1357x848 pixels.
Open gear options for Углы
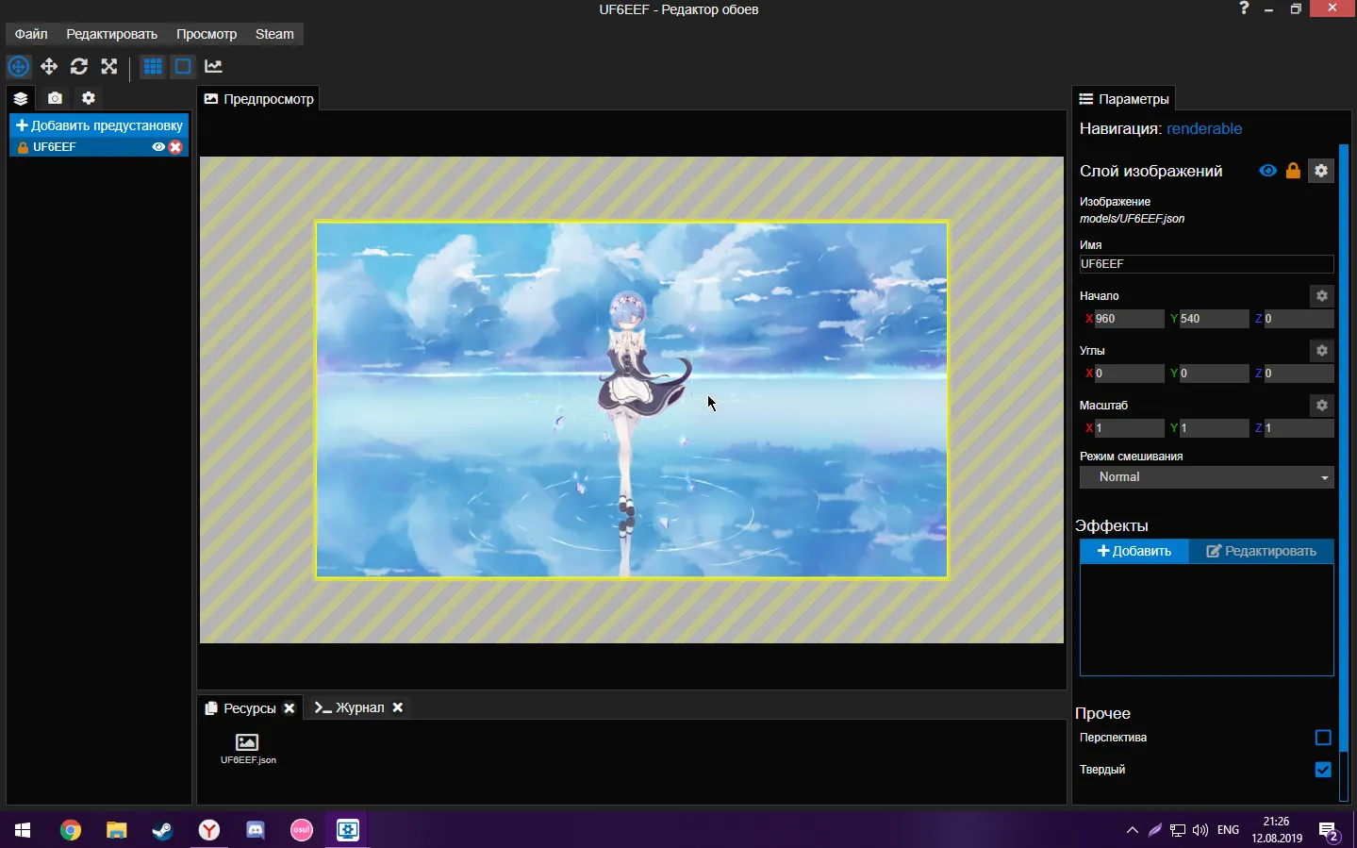tap(1322, 351)
